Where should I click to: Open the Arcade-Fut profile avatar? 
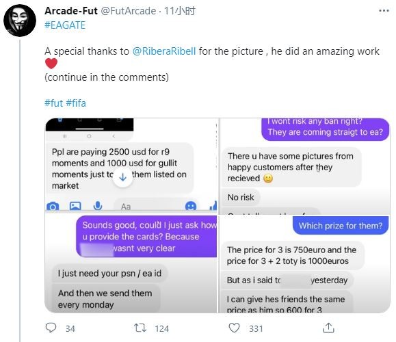(x=20, y=21)
